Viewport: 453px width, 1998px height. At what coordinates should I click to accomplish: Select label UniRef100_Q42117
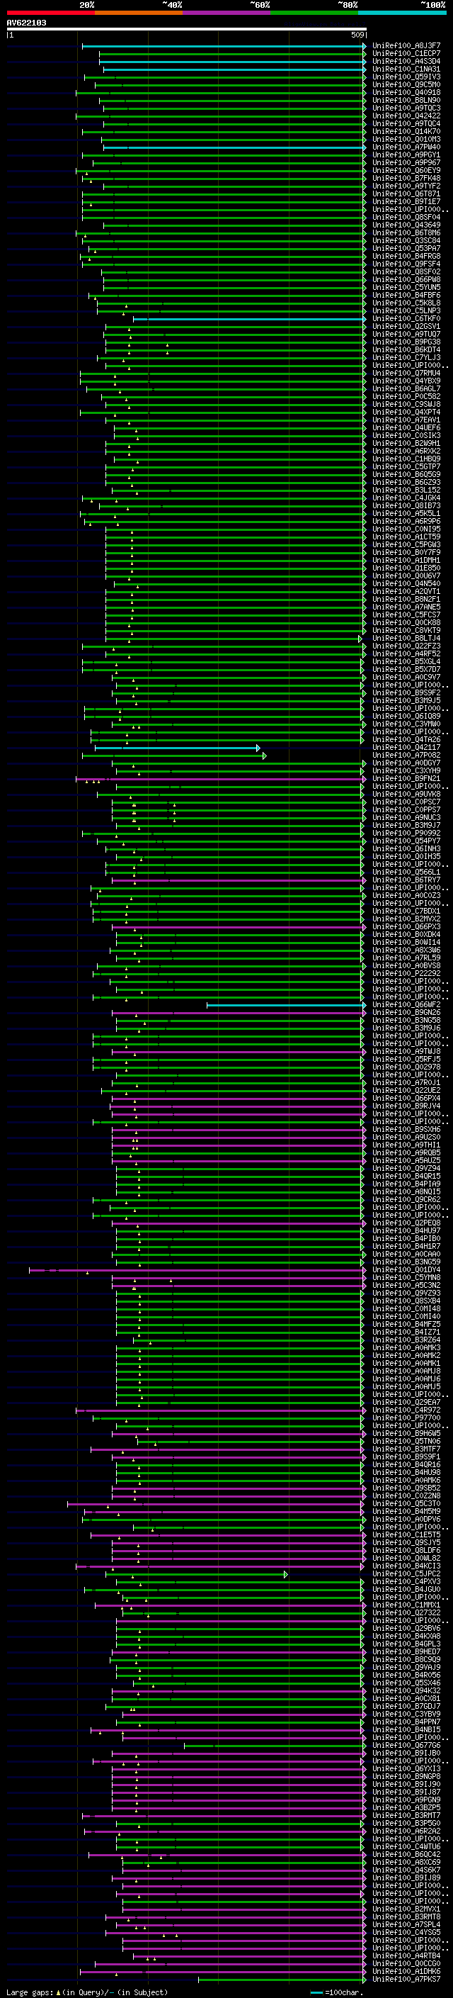click(406, 748)
